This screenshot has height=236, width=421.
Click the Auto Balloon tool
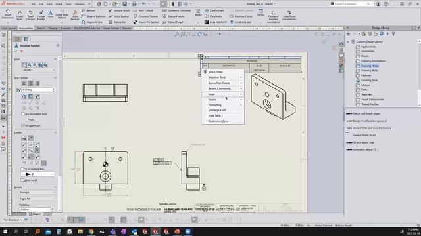click(x=75, y=16)
